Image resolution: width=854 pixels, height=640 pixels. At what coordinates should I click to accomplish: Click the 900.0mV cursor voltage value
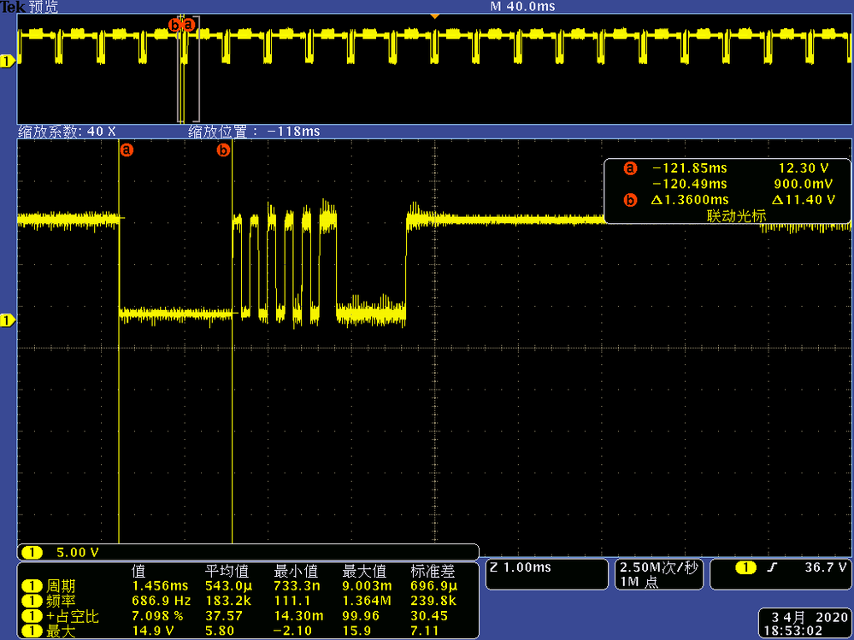pos(804,184)
